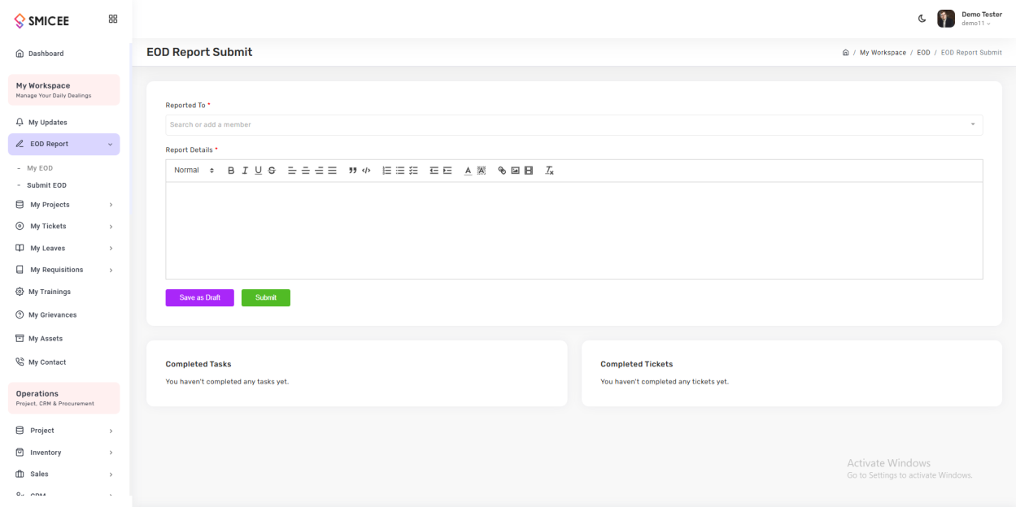Screen dimensions: 1016x507
Task: Open My EOD submenu item
Action: click(x=40, y=168)
